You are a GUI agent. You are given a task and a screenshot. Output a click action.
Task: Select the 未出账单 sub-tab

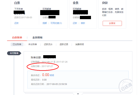click(33, 44)
